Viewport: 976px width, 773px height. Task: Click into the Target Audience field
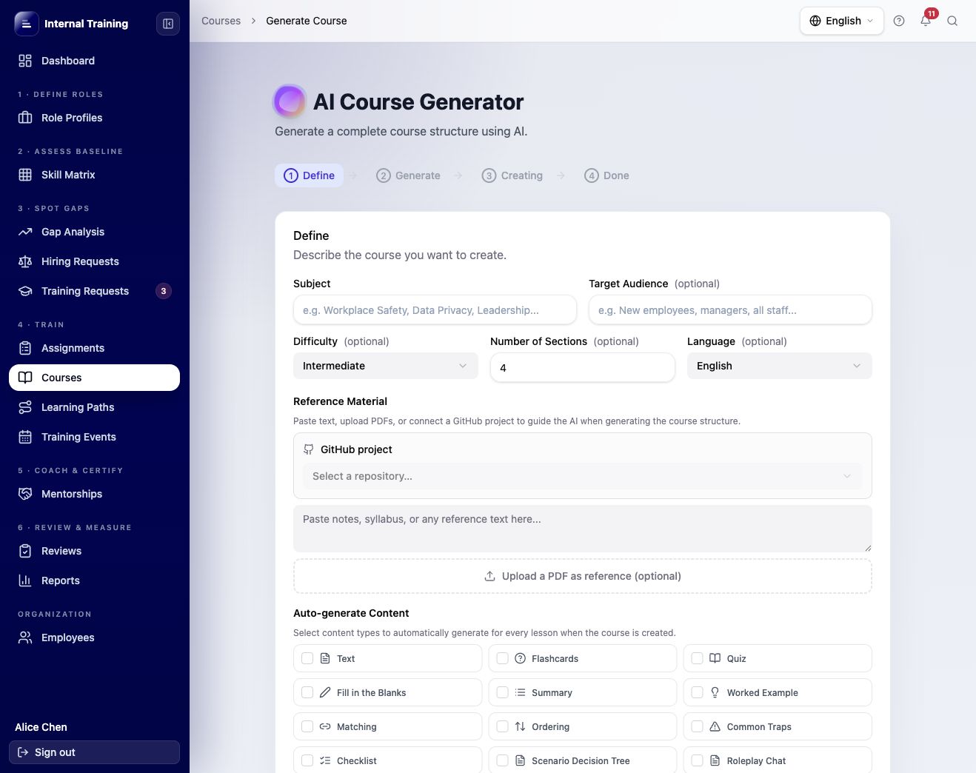pyautogui.click(x=730, y=310)
